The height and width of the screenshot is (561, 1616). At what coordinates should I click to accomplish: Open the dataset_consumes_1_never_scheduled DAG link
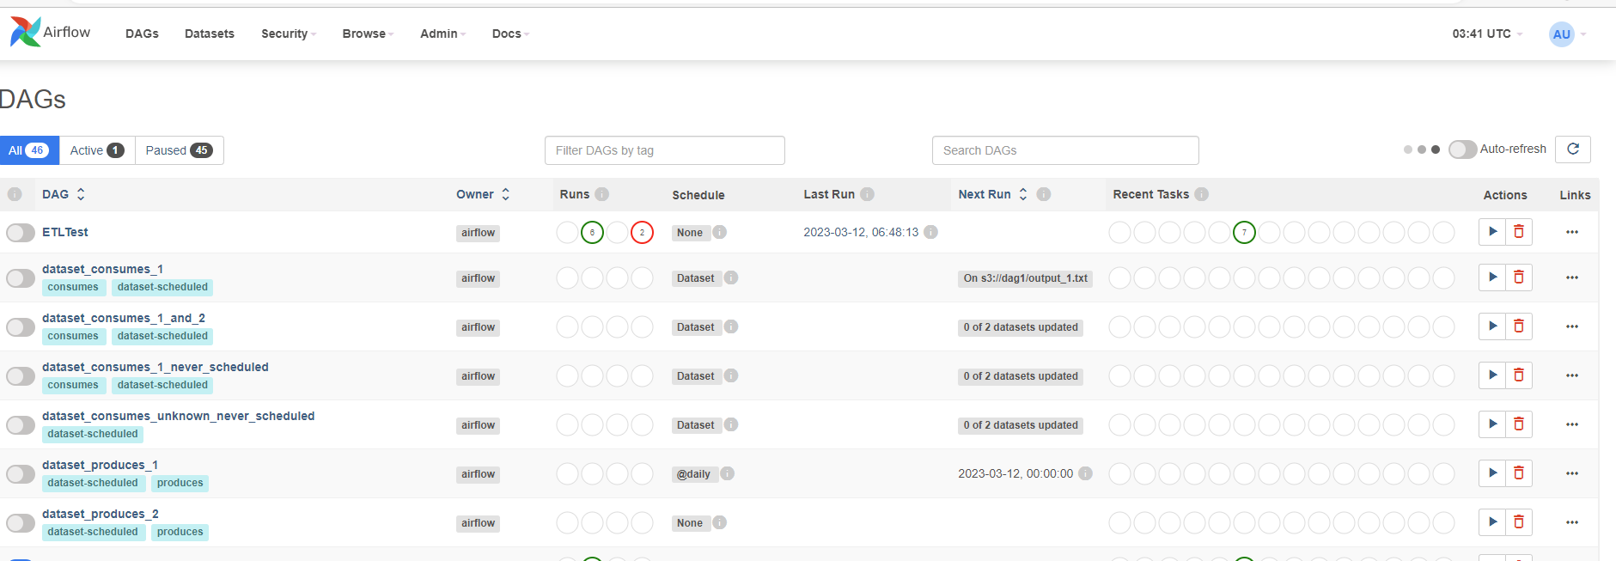click(156, 367)
